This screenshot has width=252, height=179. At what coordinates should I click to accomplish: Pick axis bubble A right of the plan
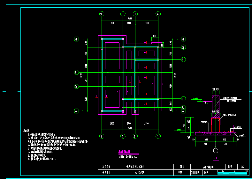pyautogui.click(x=183, y=111)
